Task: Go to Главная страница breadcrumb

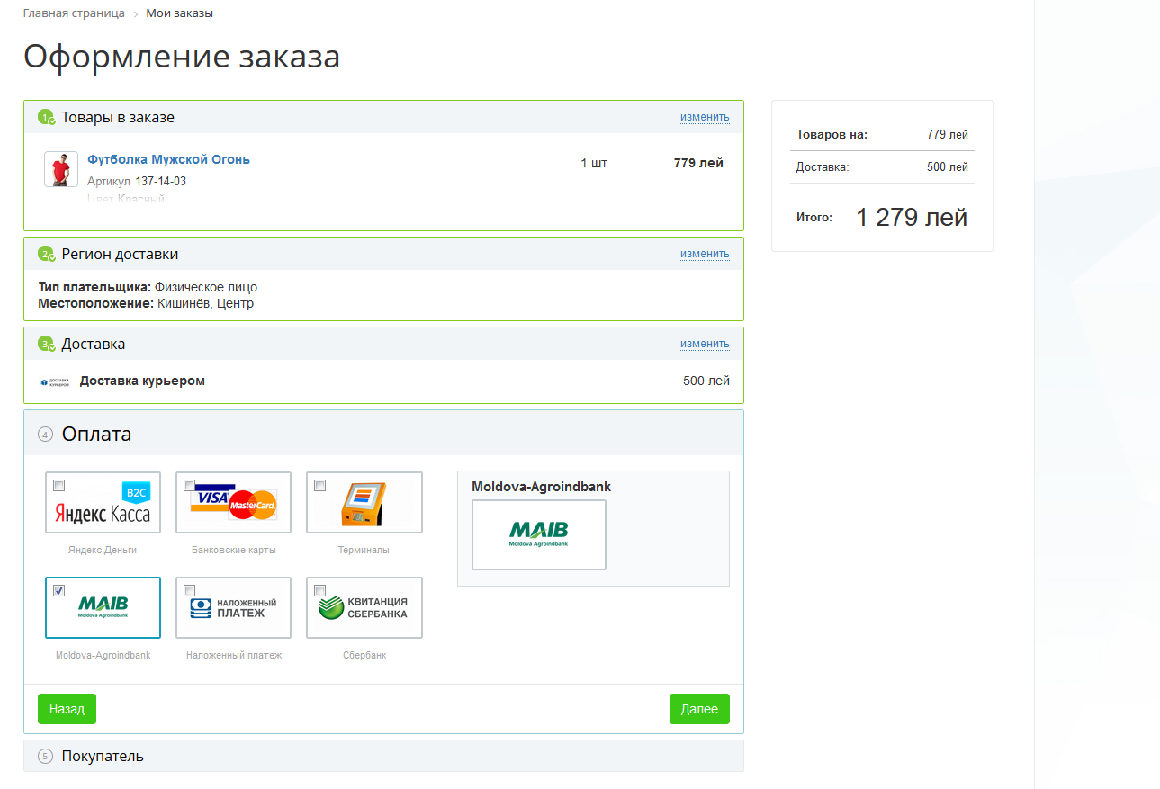Action: click(x=74, y=13)
